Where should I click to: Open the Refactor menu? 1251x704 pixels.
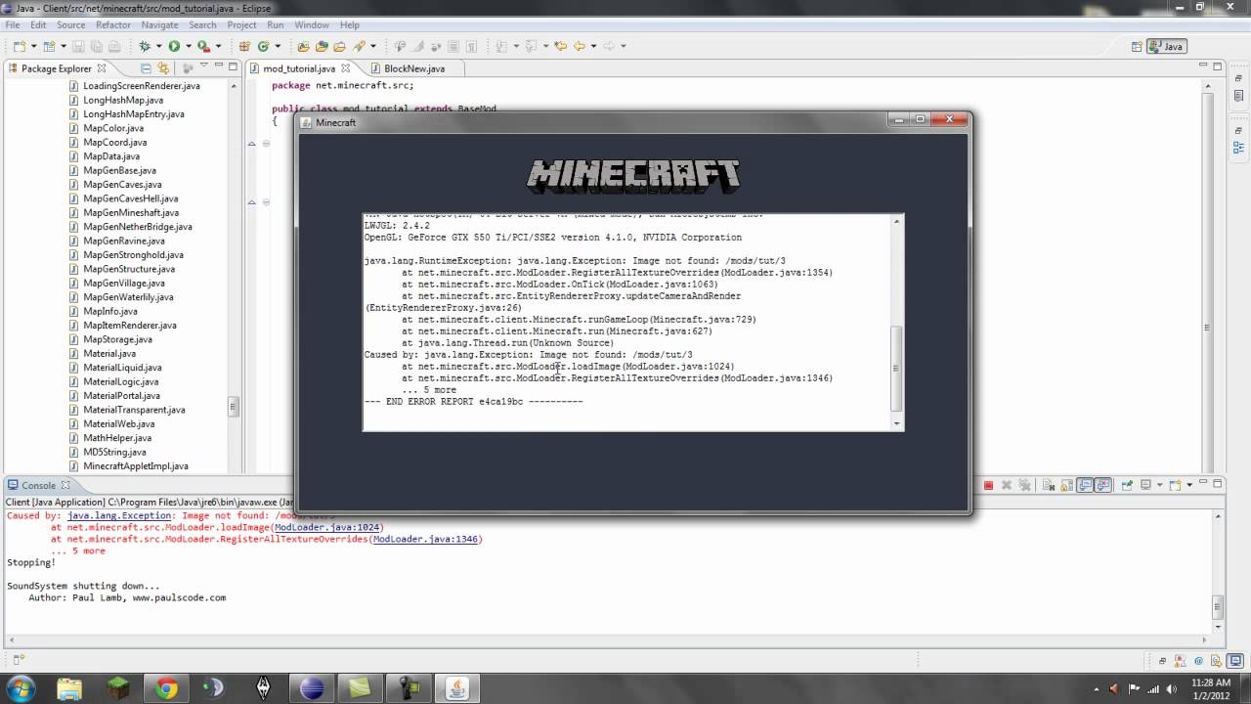[113, 24]
